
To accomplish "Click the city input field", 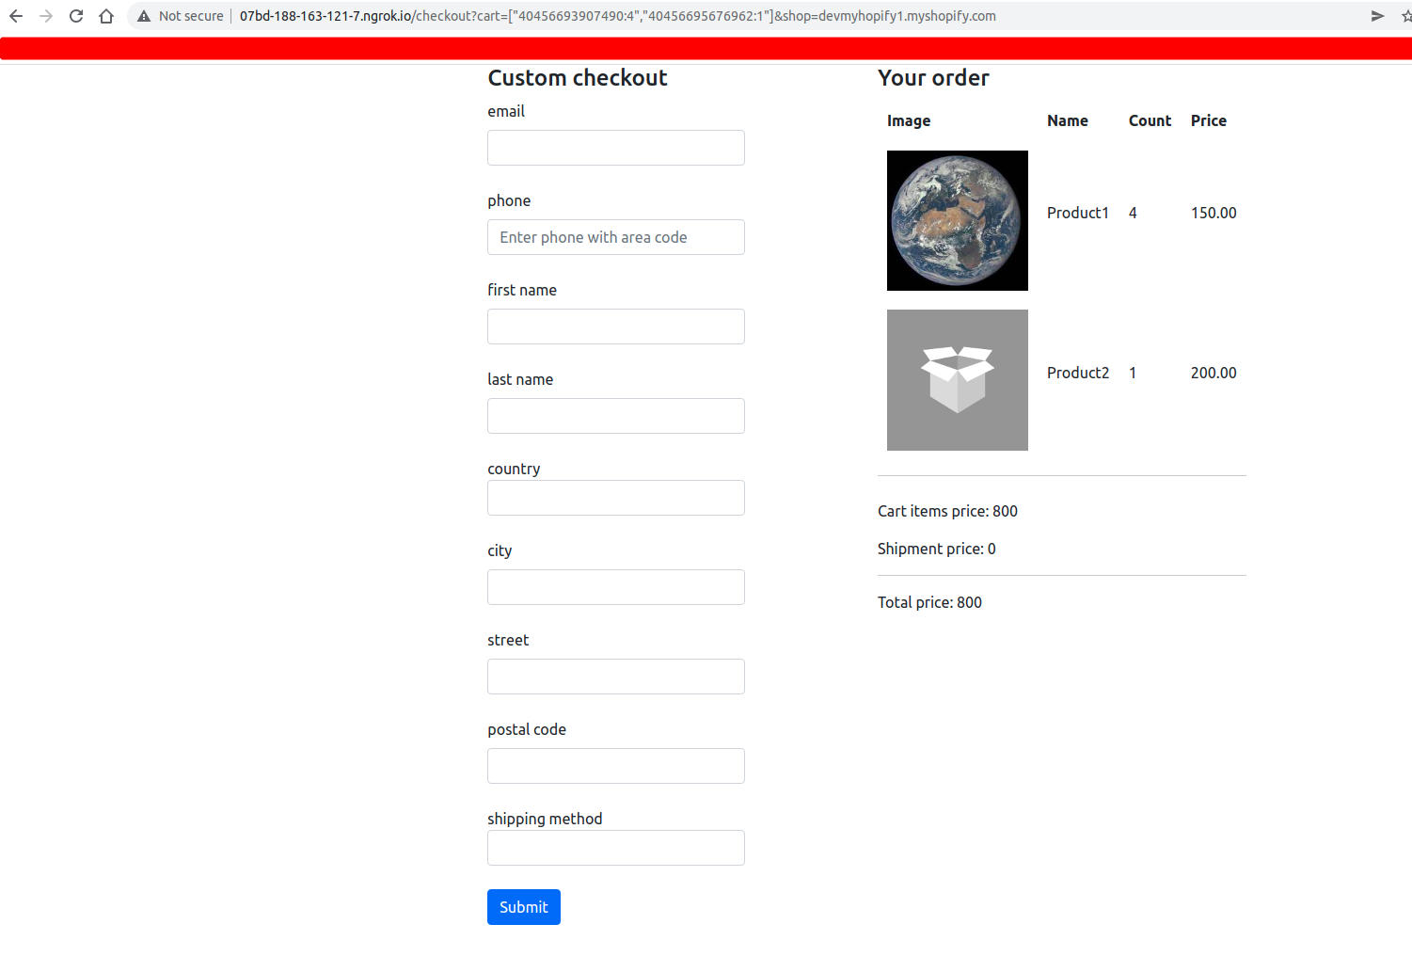I will click(616, 587).
